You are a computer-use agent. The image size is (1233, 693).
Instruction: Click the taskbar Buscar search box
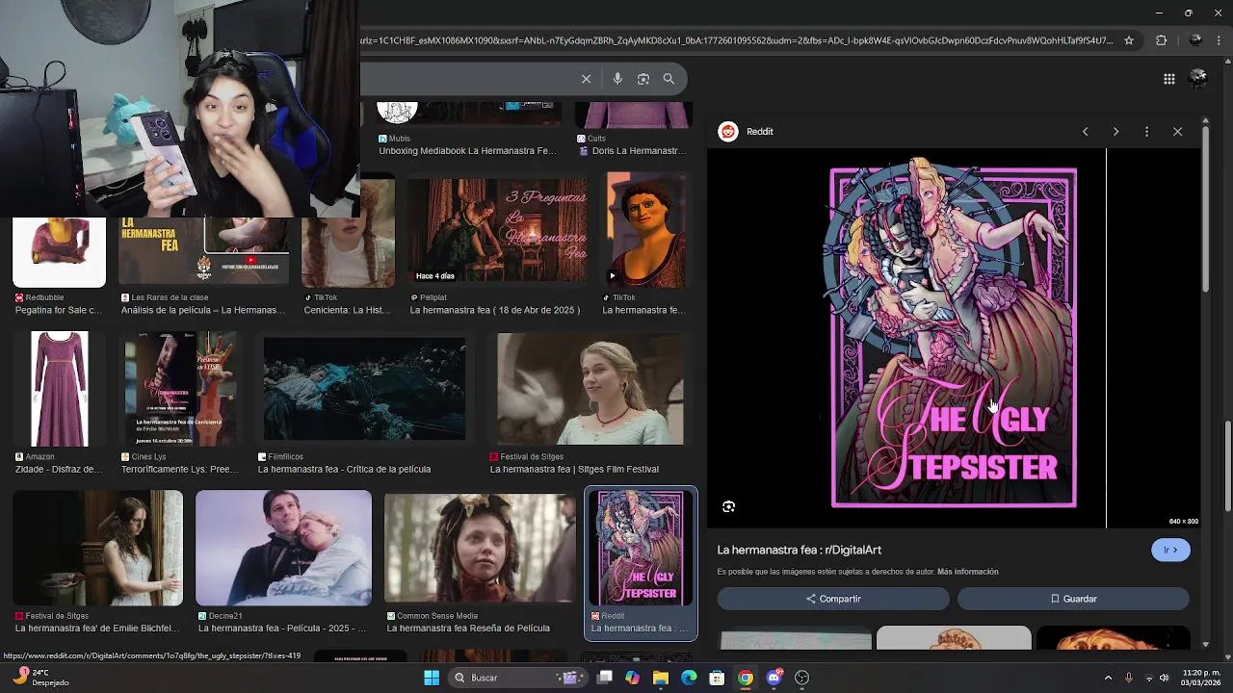(x=517, y=678)
